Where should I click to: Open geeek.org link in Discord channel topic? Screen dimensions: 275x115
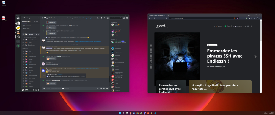click(86, 18)
